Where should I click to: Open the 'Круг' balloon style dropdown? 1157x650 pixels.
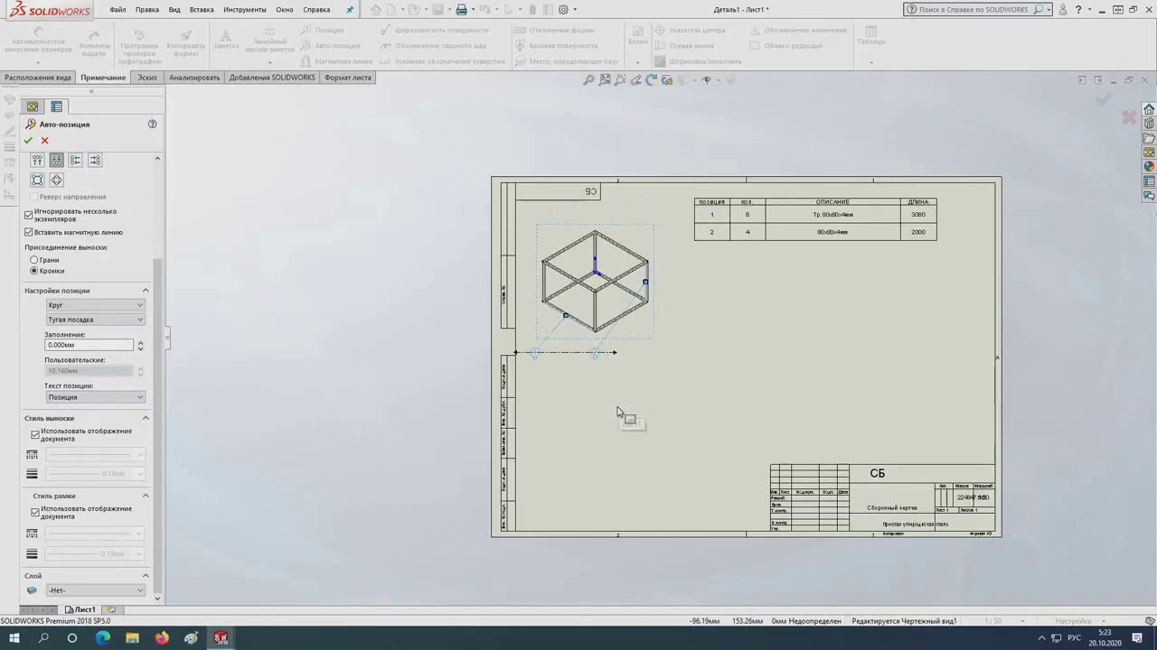95,305
